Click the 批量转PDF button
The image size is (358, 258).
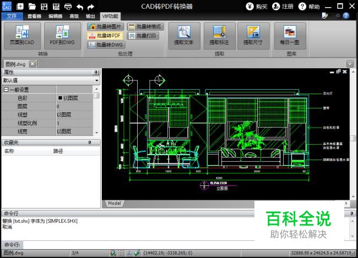tap(105, 35)
